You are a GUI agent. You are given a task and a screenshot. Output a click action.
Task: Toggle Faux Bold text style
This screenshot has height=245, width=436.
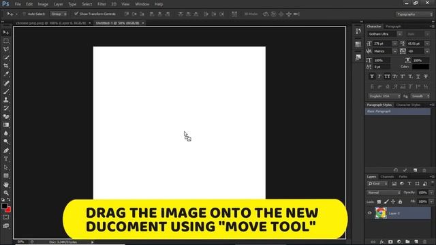372,76
